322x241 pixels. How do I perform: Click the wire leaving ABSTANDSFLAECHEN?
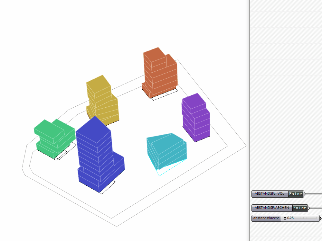(316, 208)
